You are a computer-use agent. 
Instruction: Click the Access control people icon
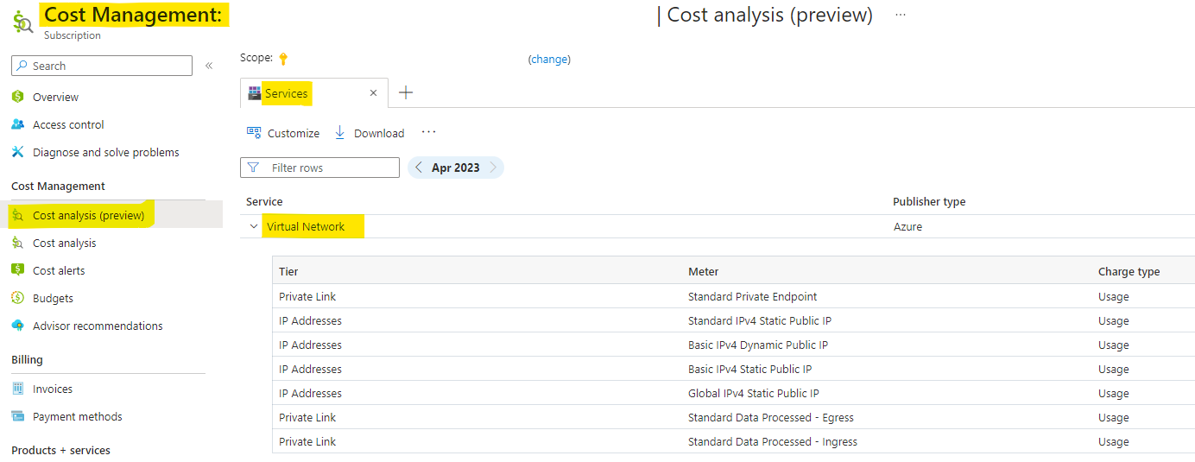pos(17,124)
